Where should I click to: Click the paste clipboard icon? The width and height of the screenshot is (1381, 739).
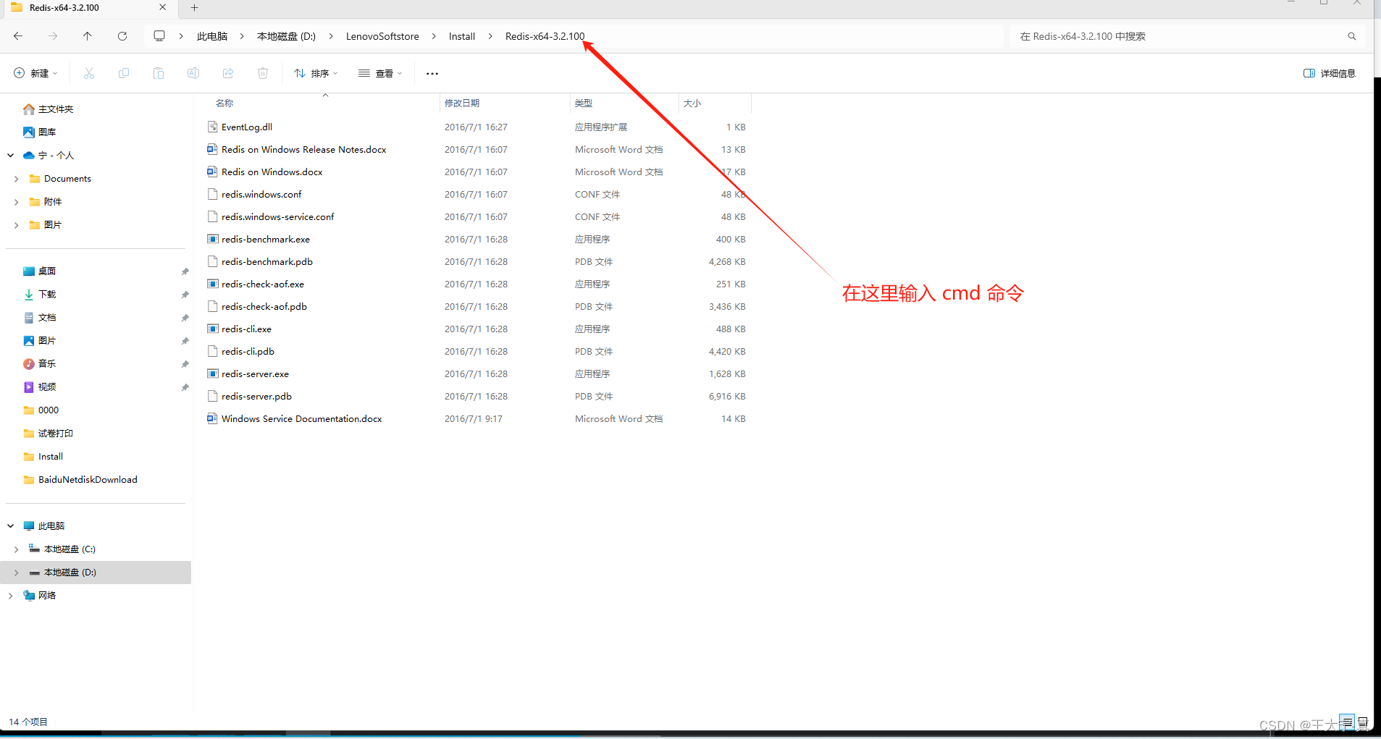click(x=159, y=73)
